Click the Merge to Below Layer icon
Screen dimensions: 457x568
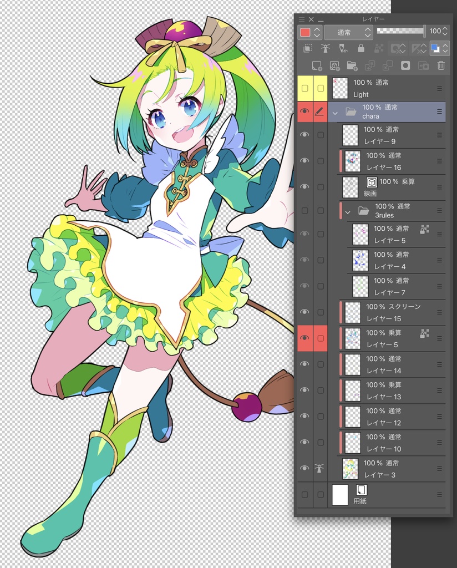(x=388, y=65)
